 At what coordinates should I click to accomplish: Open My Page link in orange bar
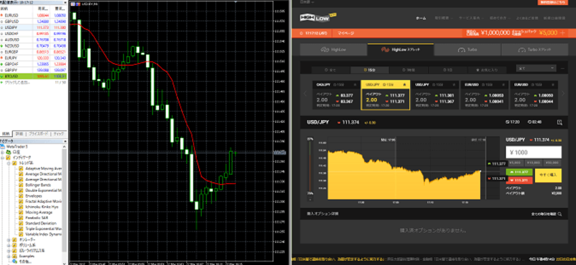click(346, 33)
